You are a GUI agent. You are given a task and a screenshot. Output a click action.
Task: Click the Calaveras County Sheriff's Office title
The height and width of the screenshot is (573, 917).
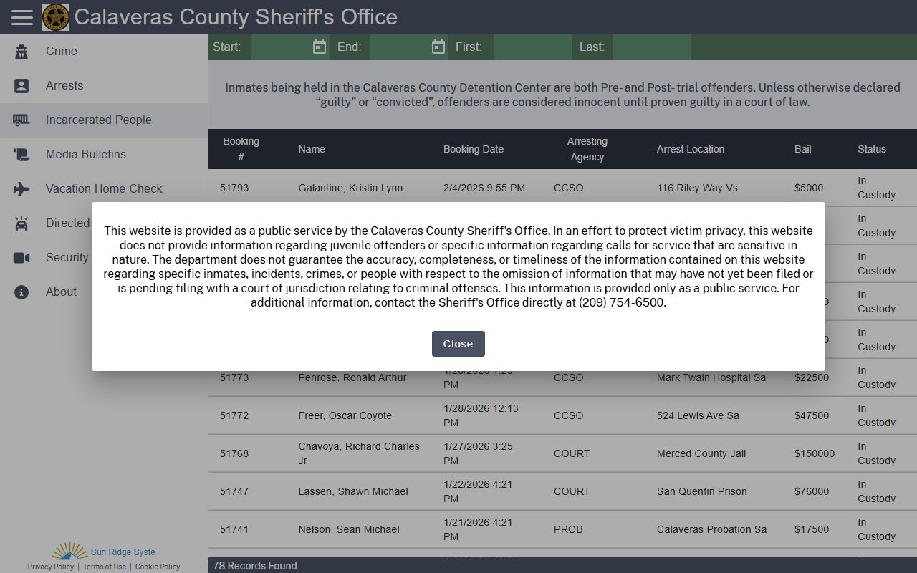236,17
